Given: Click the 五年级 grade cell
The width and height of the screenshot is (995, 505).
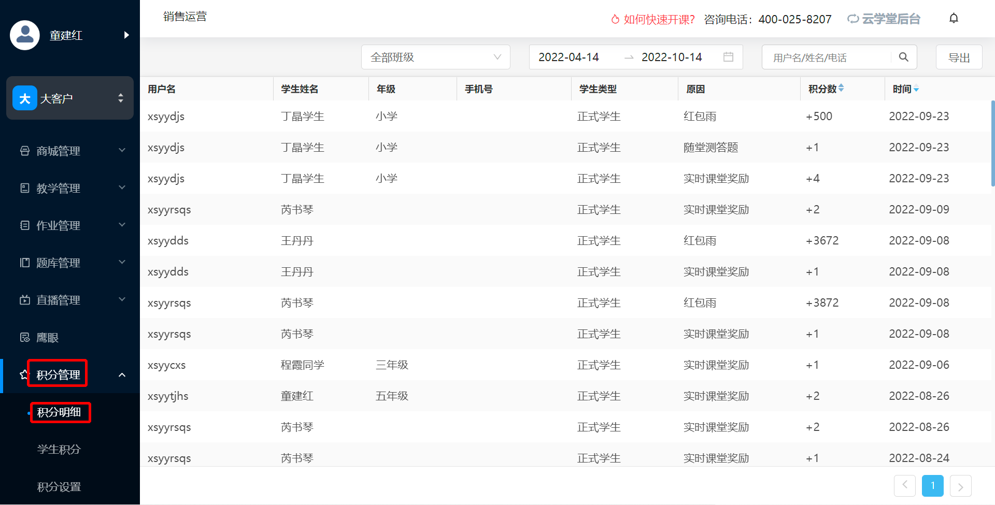Looking at the screenshot, I should (x=392, y=396).
